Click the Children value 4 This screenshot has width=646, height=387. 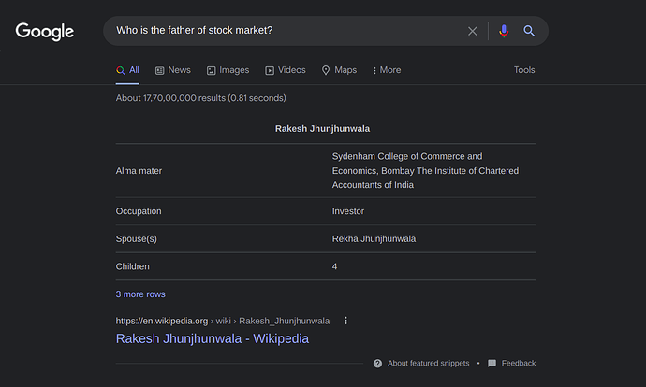tap(334, 266)
